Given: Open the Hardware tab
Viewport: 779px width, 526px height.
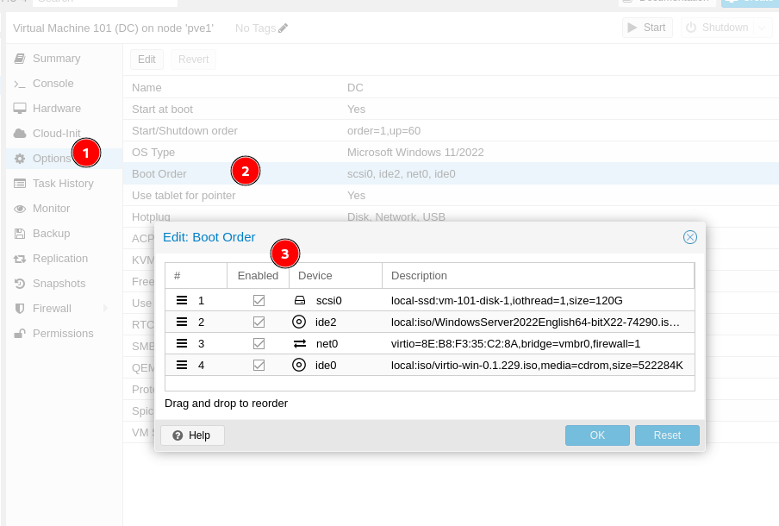Looking at the screenshot, I should [56, 109].
